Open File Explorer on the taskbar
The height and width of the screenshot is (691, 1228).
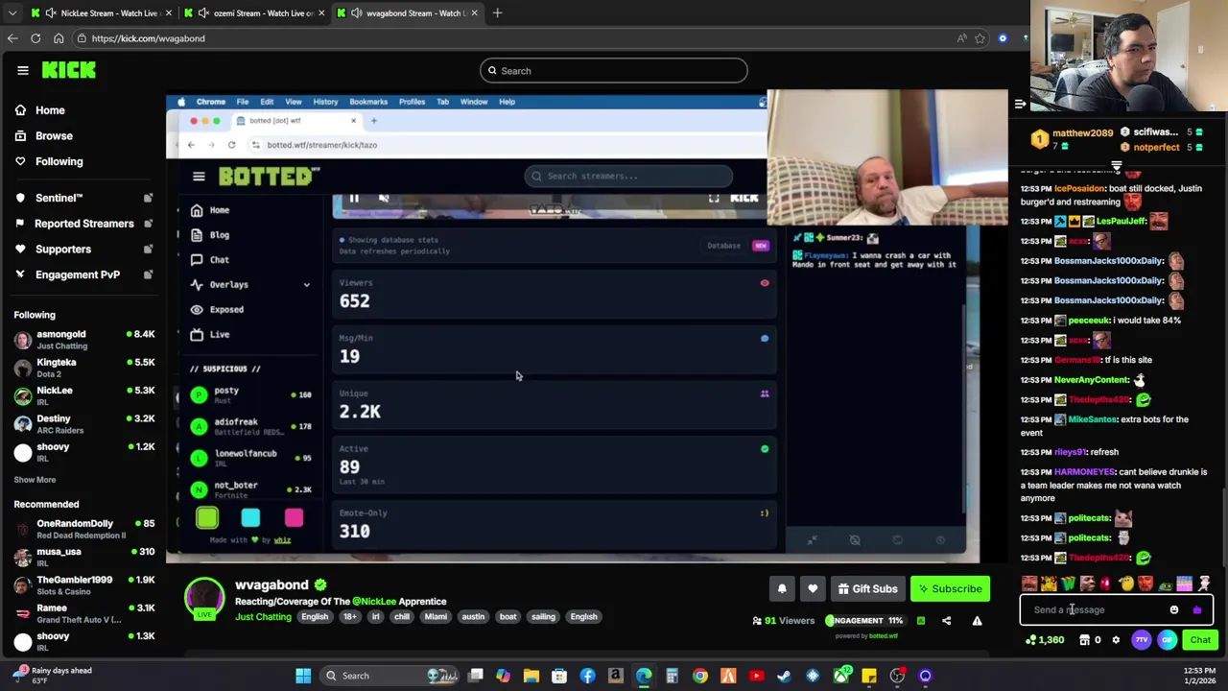coord(531,676)
